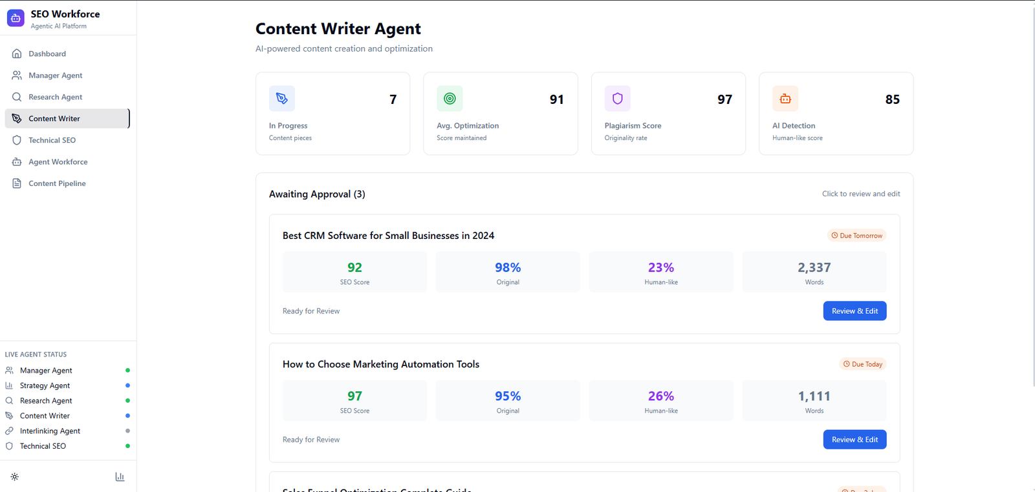The image size is (1035, 492).
Task: Click the Awaiting Approval (3) heading
Action: (x=317, y=194)
